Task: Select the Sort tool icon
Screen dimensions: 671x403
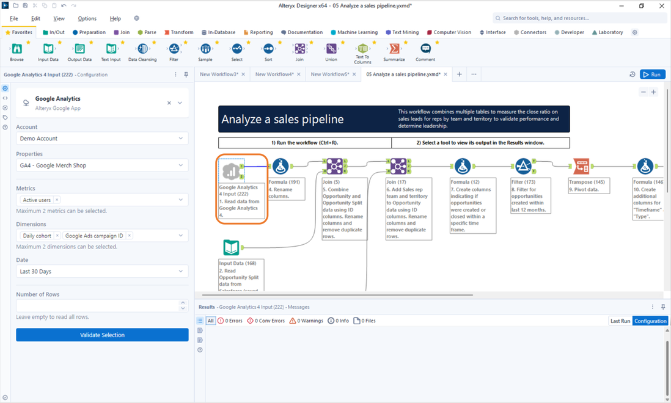Action: pyautogui.click(x=268, y=49)
